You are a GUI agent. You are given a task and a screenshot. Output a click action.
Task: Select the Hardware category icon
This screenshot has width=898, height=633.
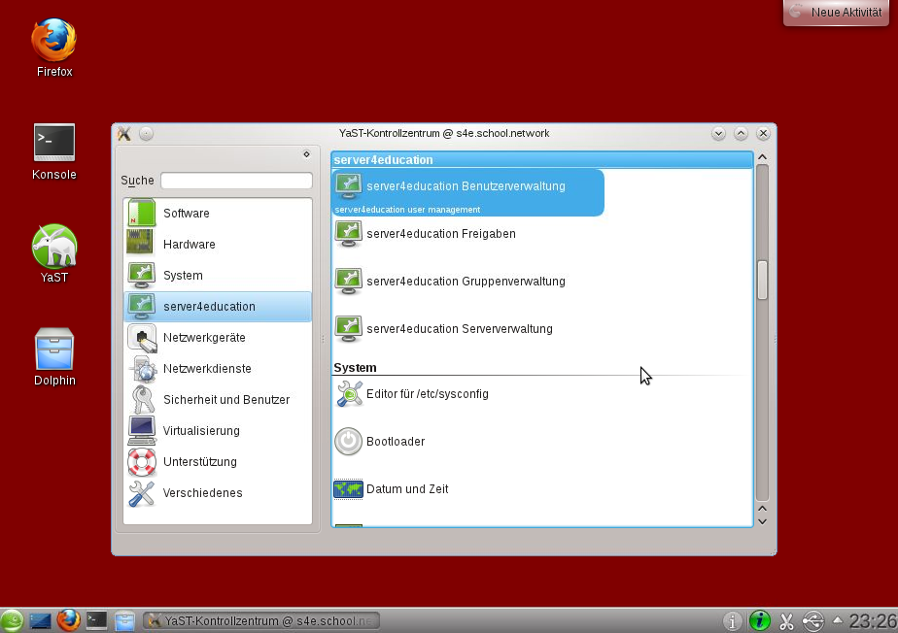click(141, 244)
